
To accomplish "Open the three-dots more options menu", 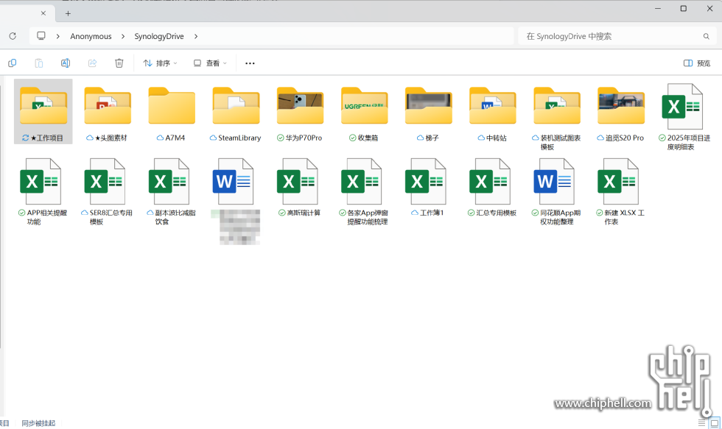I will [250, 63].
